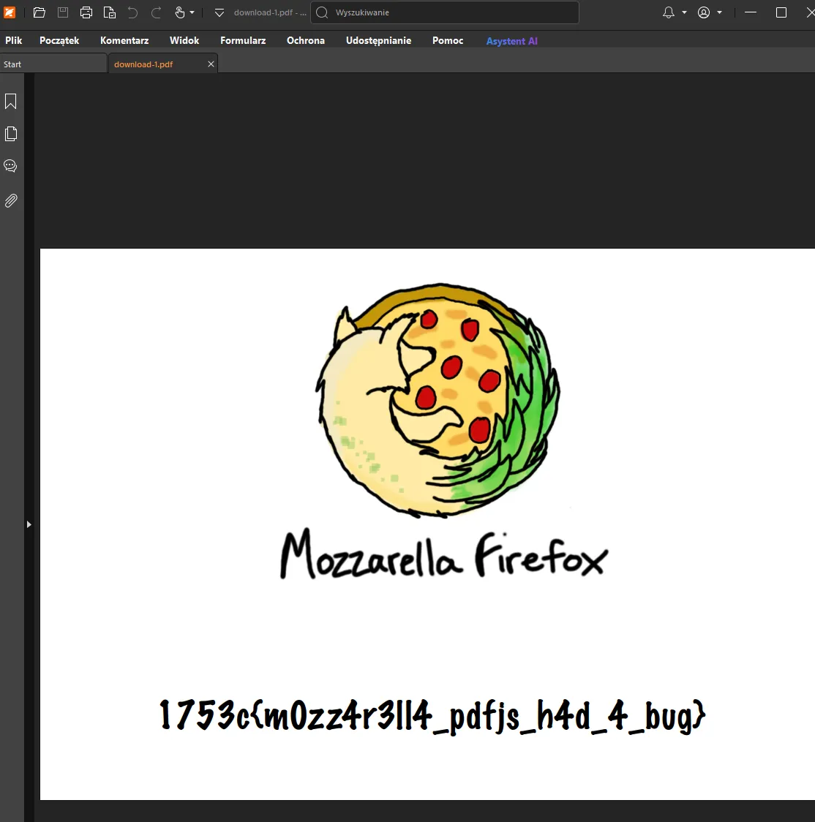This screenshot has height=822, width=815.
Task: Open the Comments side panel
Action: 10,166
